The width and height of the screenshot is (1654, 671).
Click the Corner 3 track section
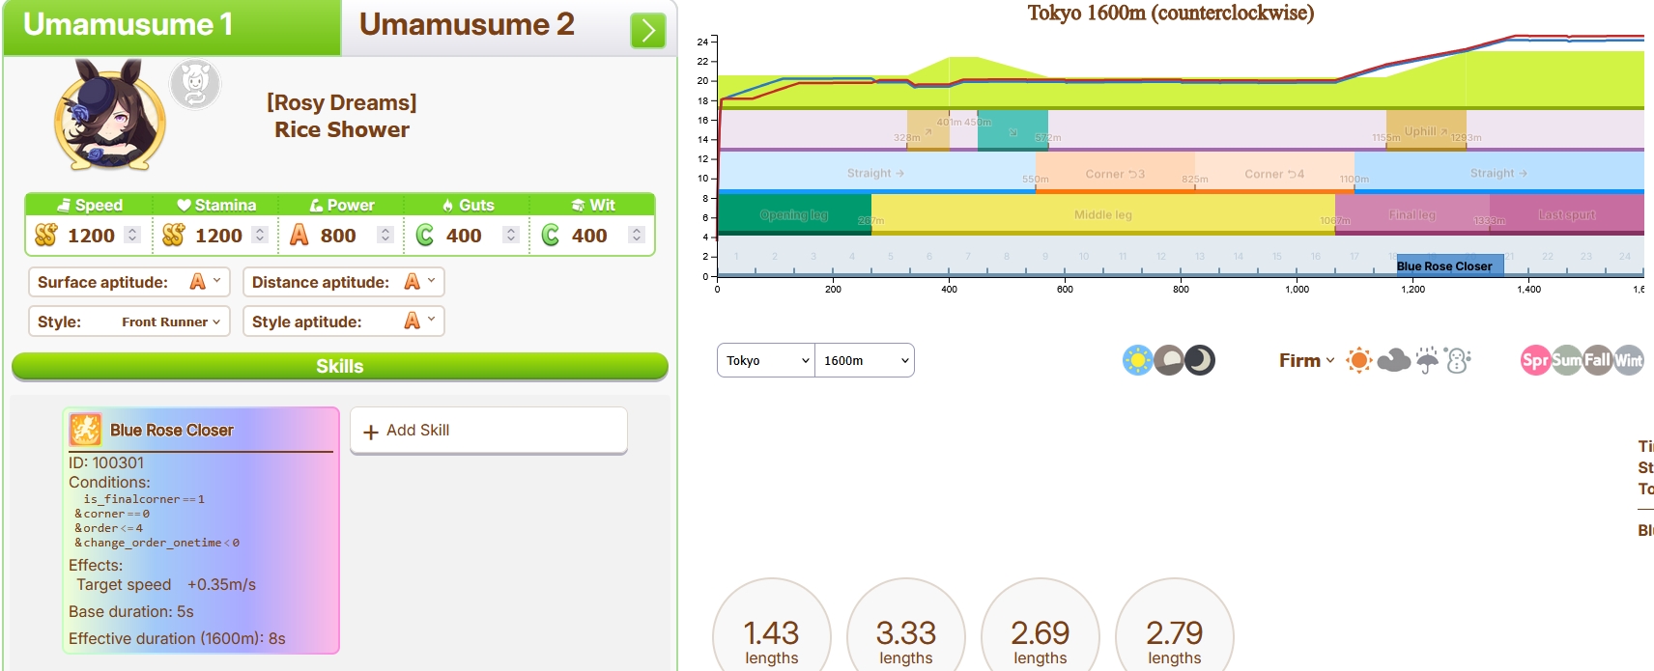tap(1115, 174)
